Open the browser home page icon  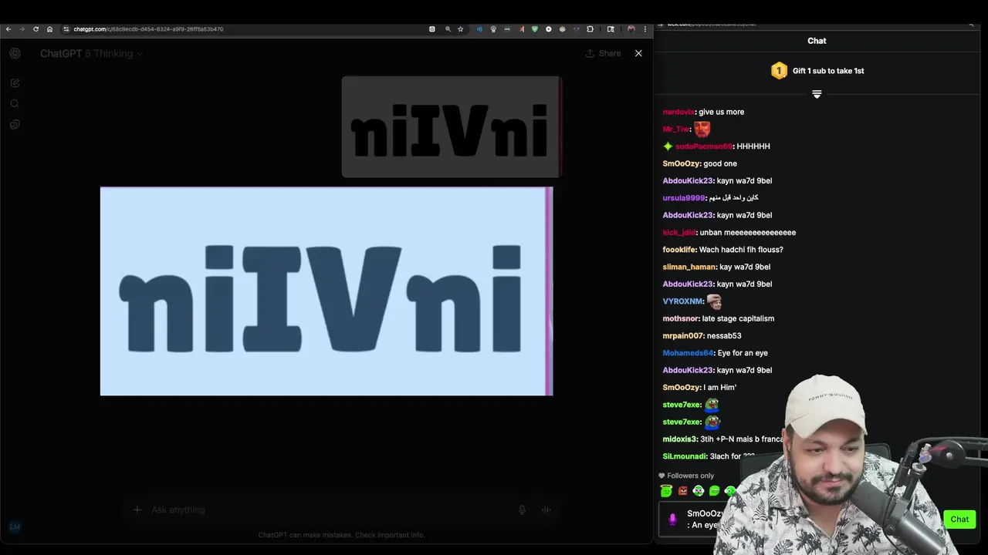pos(49,29)
